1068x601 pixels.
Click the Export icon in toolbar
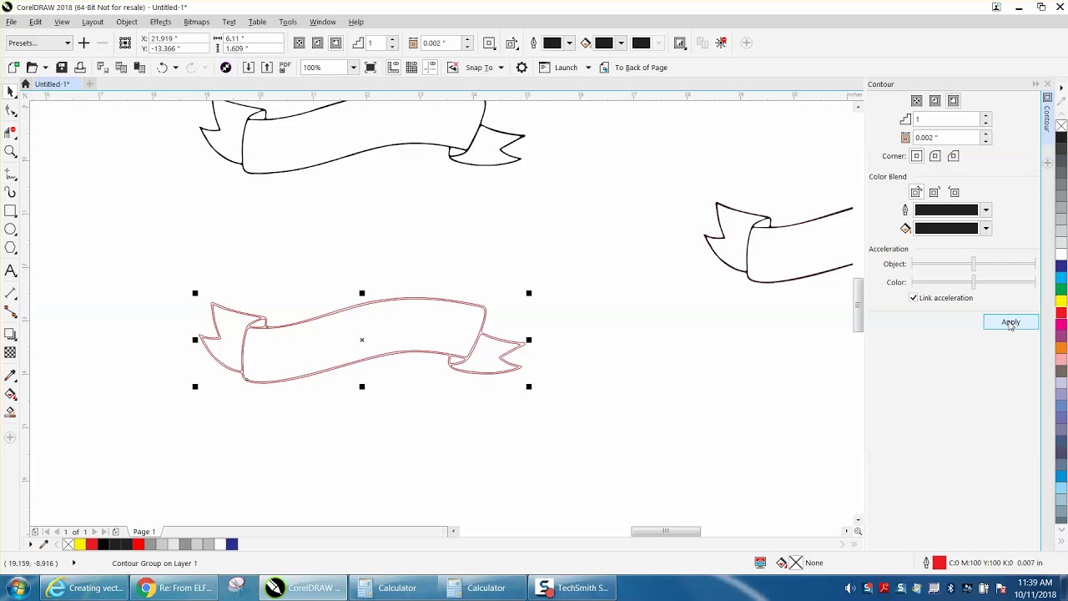pyautogui.click(x=267, y=68)
